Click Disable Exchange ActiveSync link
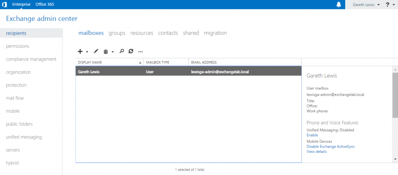398x175 pixels. (x=331, y=147)
